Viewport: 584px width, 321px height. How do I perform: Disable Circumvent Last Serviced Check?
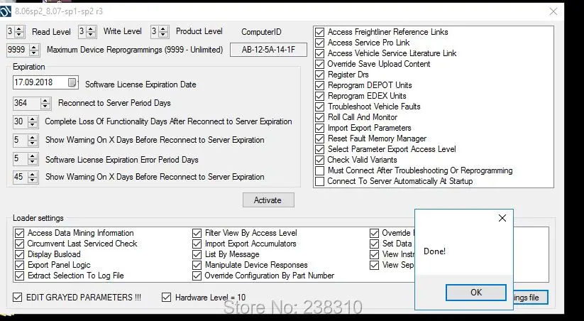point(19,244)
